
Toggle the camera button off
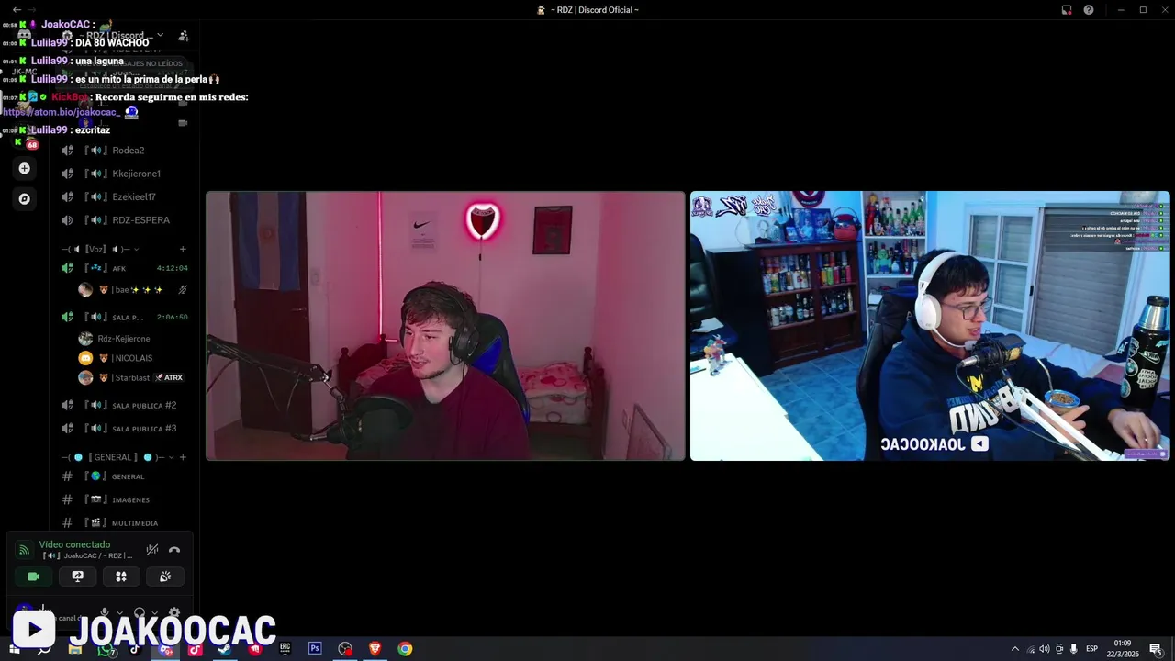[34, 577]
